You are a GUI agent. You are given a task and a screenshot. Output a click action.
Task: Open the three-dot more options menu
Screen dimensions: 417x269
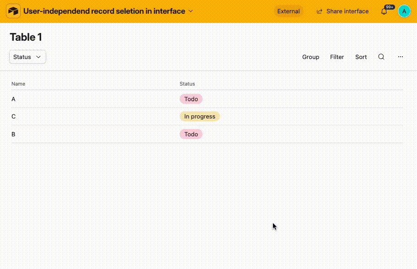400,57
